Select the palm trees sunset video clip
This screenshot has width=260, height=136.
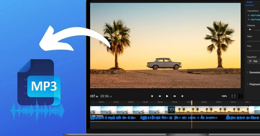tap(212, 110)
